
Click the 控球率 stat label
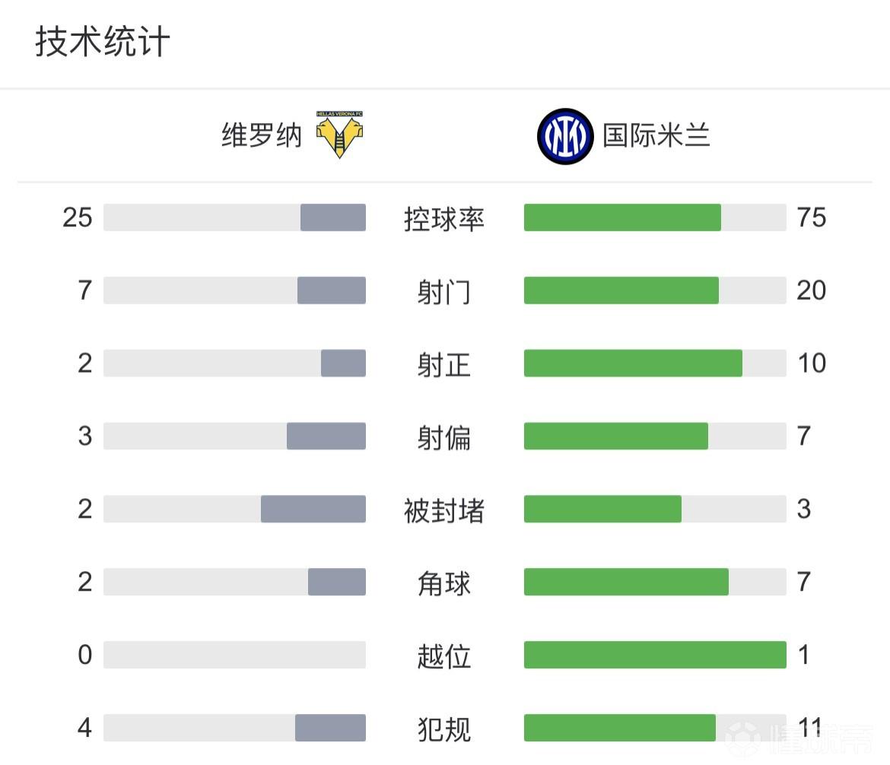444,219
